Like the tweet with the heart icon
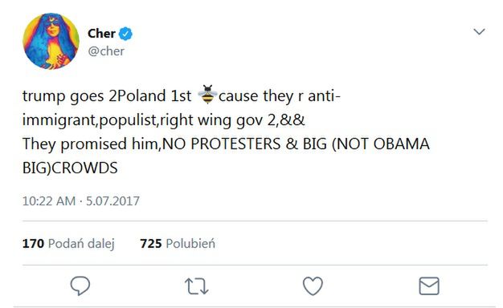Image resolution: width=503 pixels, height=308 pixels. 313,286
